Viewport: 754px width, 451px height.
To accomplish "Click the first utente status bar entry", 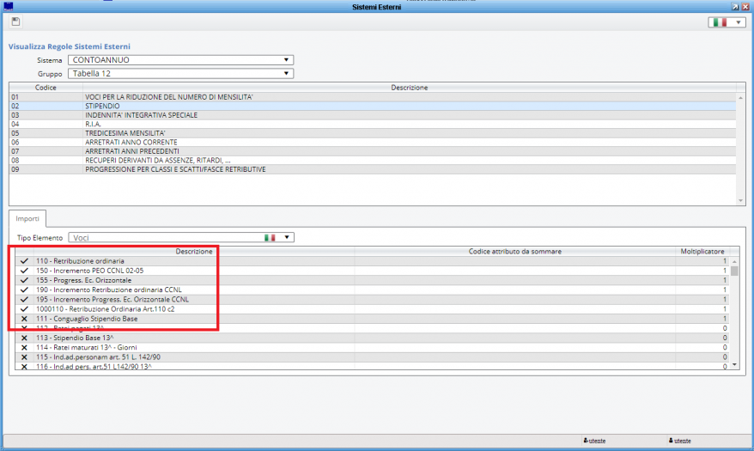I will pyautogui.click(x=595, y=441).
